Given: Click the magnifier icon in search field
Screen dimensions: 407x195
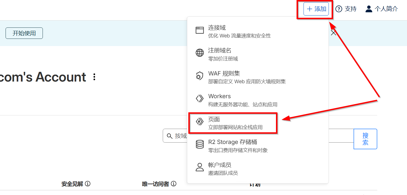Looking at the screenshot, I should tap(169, 136).
